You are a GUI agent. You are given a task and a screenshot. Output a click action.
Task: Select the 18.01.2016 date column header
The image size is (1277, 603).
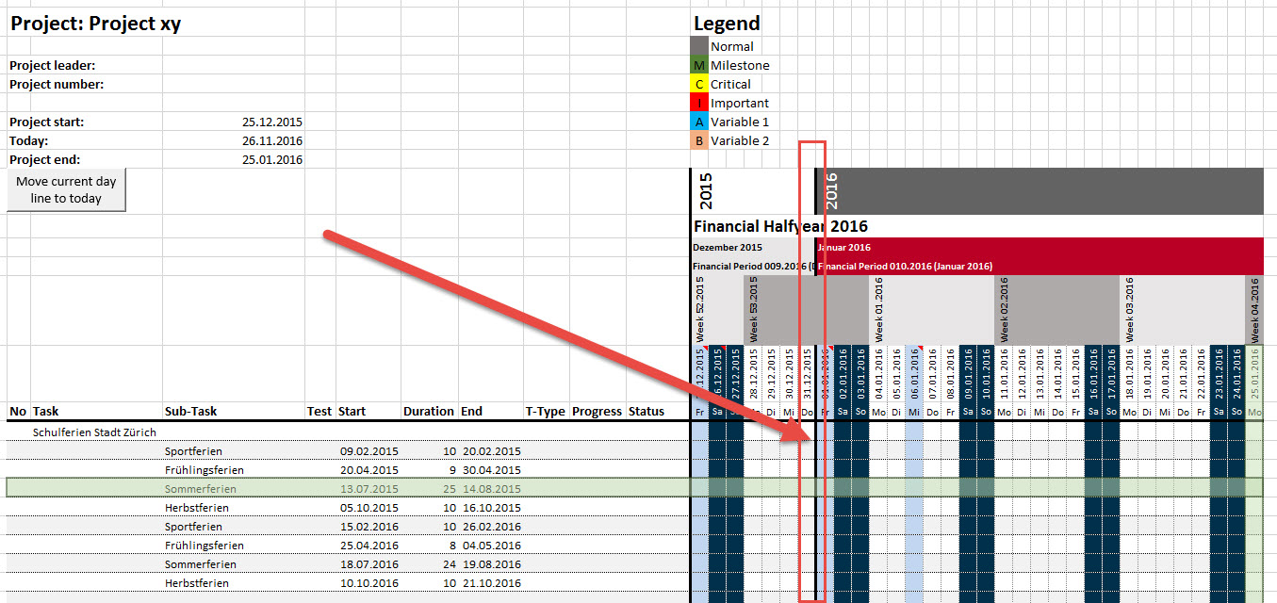(1129, 375)
